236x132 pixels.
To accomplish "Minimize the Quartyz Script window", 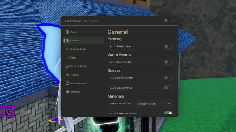I will tap(156, 21).
